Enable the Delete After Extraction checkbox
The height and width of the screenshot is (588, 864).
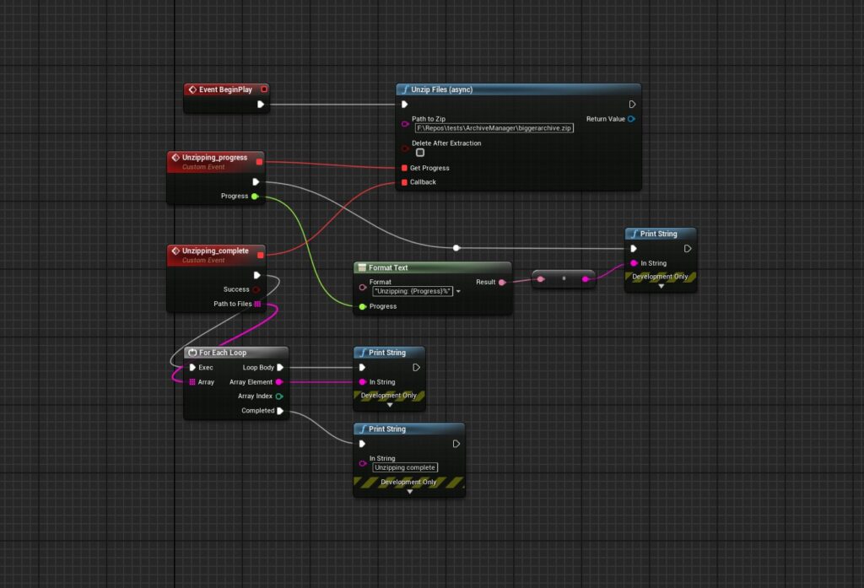[x=419, y=153]
